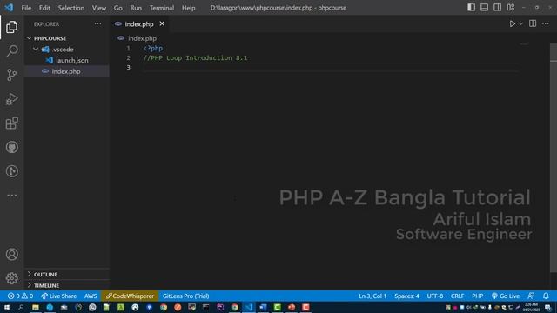The image size is (557, 313).
Task: Open the CodeWhisperer status item
Action: pos(130,296)
